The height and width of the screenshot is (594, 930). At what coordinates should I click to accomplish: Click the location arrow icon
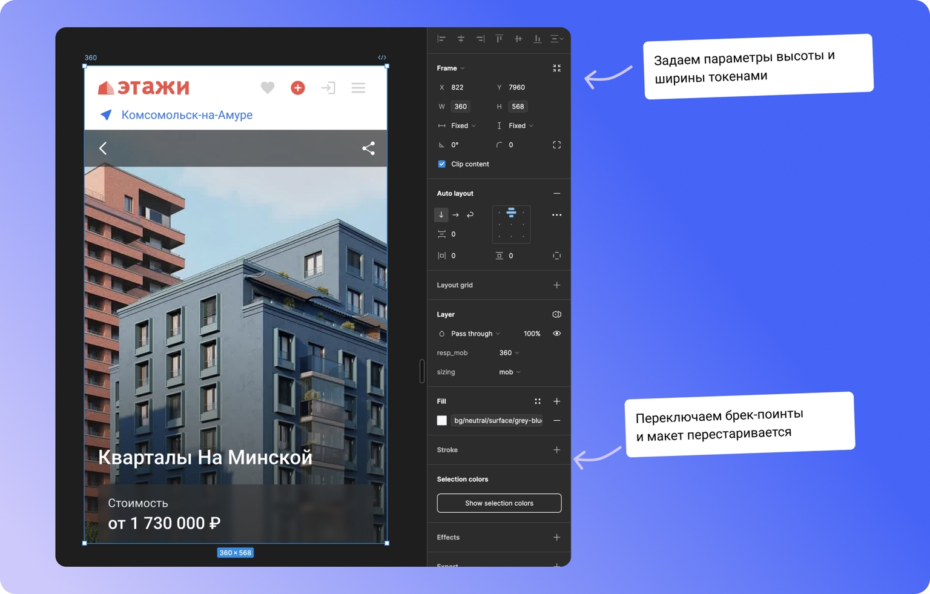[106, 114]
